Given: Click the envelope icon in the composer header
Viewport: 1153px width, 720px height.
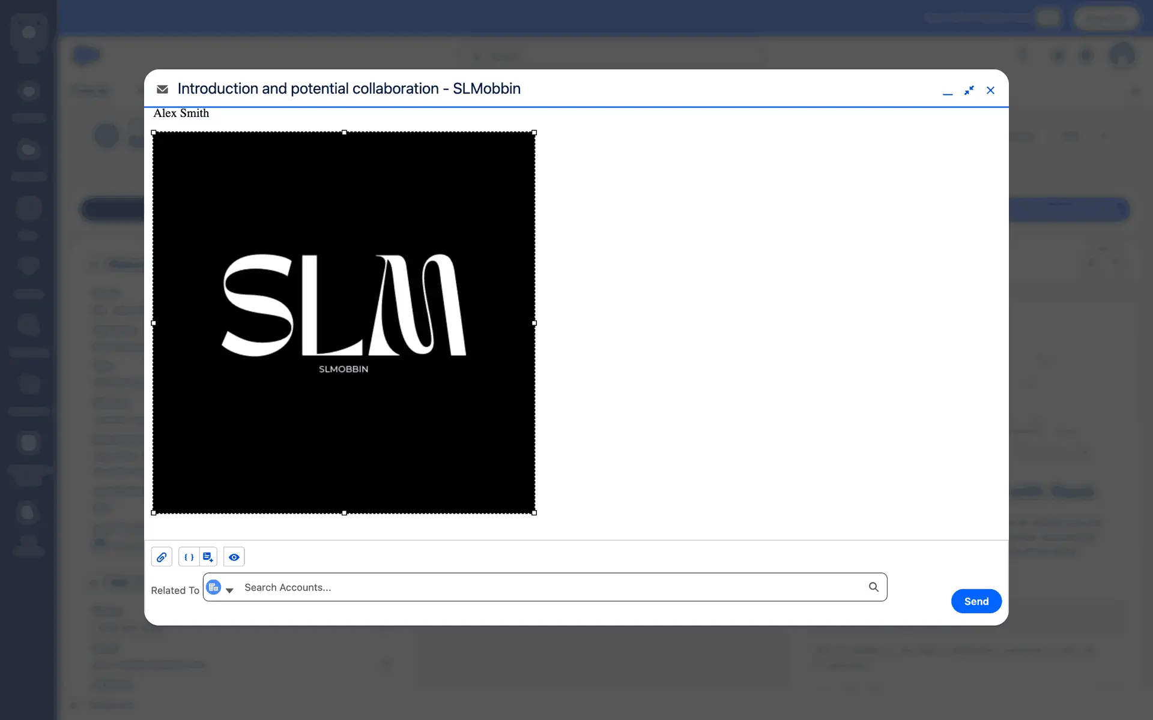Looking at the screenshot, I should click(x=162, y=89).
